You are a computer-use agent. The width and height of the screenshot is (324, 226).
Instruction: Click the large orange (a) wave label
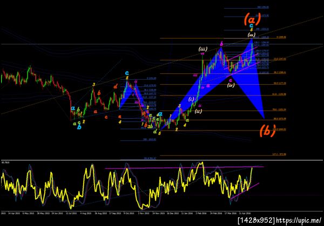(252, 19)
